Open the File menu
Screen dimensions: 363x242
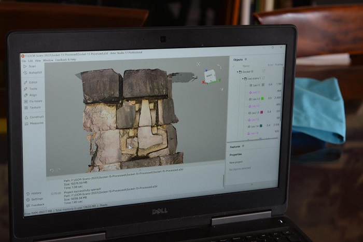[23, 60]
